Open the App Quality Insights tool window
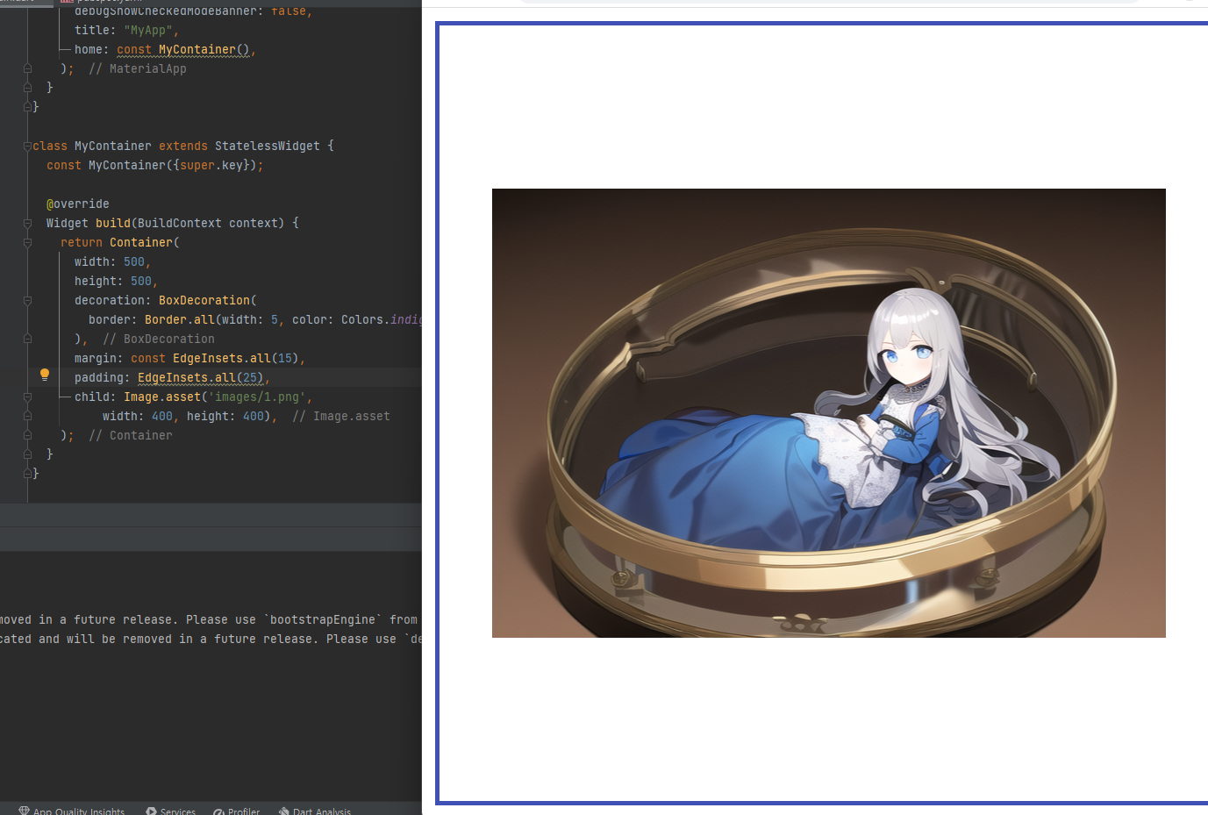1208x815 pixels. point(72,811)
